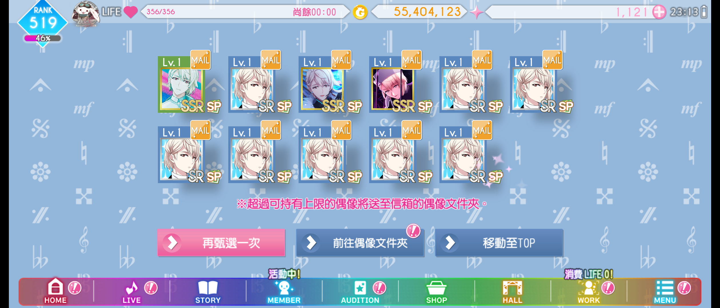Open the STORY book icon
Image resolution: width=720 pixels, height=308 pixels.
(x=208, y=291)
